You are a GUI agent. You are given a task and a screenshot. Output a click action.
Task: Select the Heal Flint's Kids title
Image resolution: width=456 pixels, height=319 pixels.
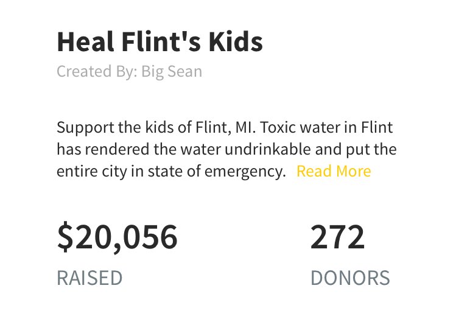160,41
